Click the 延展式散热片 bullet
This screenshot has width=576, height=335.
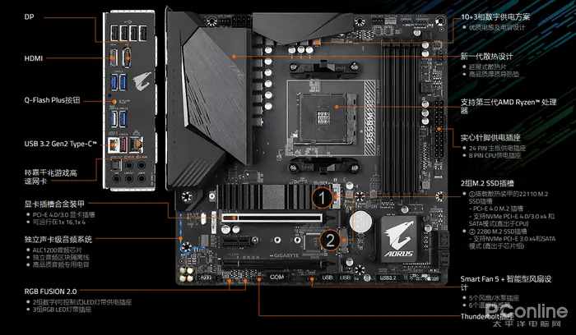click(x=487, y=67)
